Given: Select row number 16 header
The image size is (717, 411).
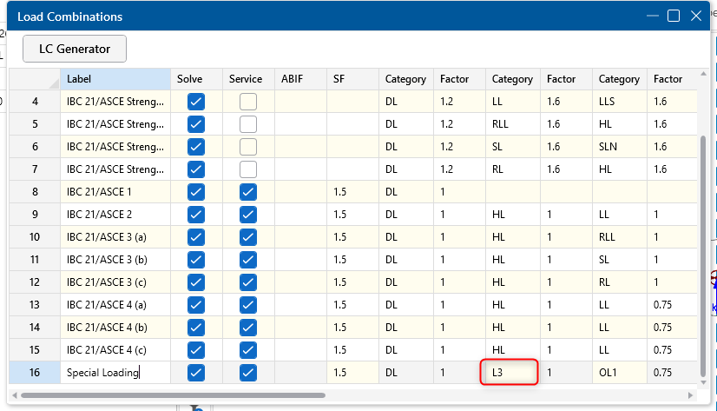Looking at the screenshot, I should pos(35,372).
